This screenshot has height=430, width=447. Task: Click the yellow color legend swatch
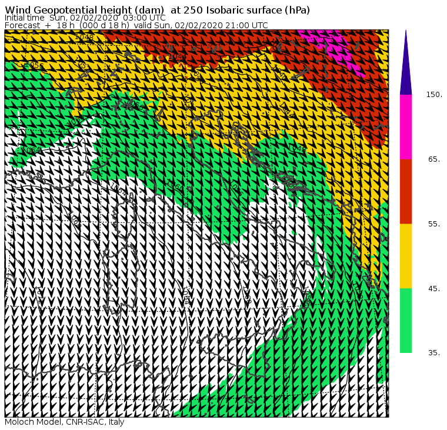point(406,256)
